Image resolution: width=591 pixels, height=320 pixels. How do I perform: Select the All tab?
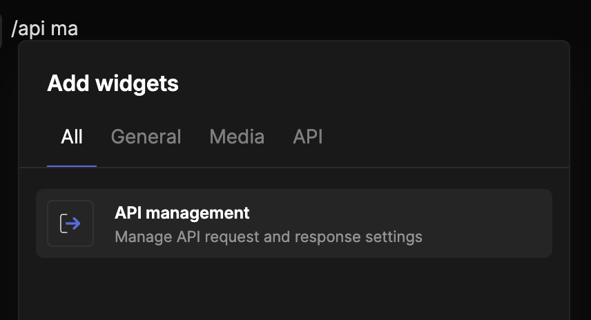point(72,137)
